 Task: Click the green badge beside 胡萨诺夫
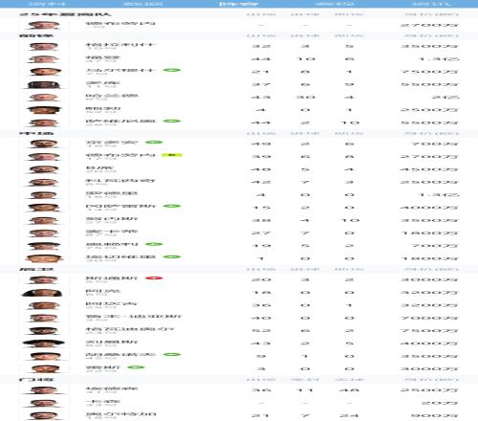click(172, 354)
